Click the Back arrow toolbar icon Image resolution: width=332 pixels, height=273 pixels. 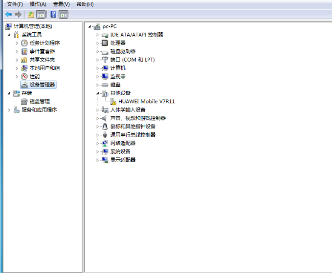coord(8,15)
